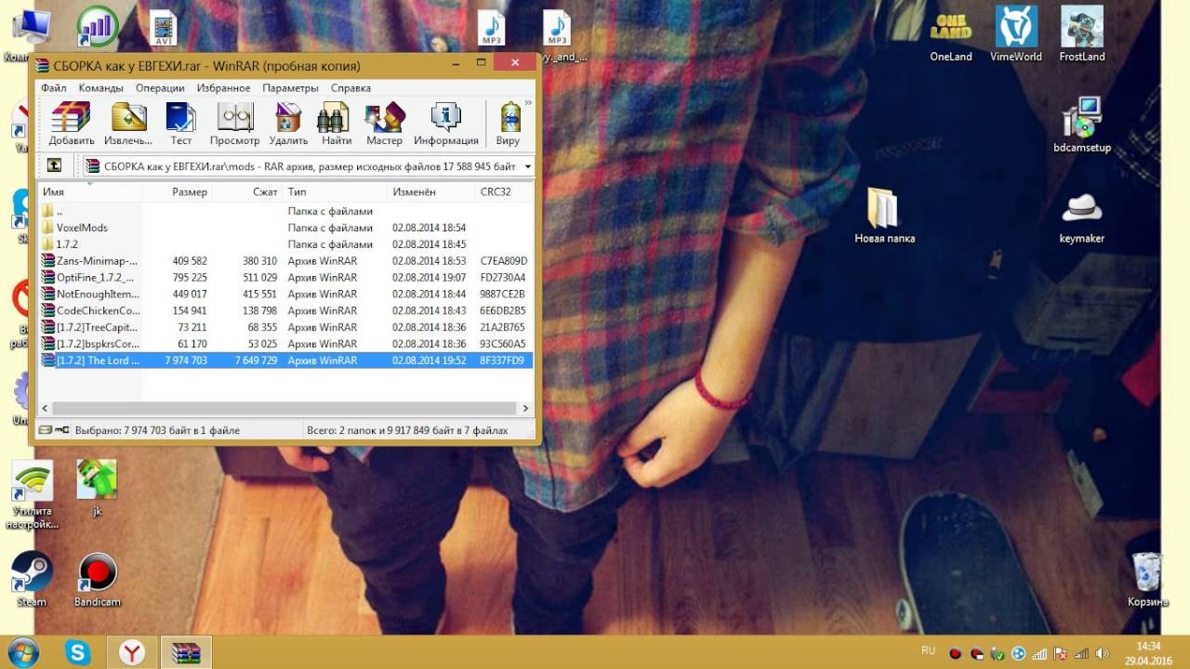Click the left arrow of horizontal scrollbar

click(x=46, y=408)
